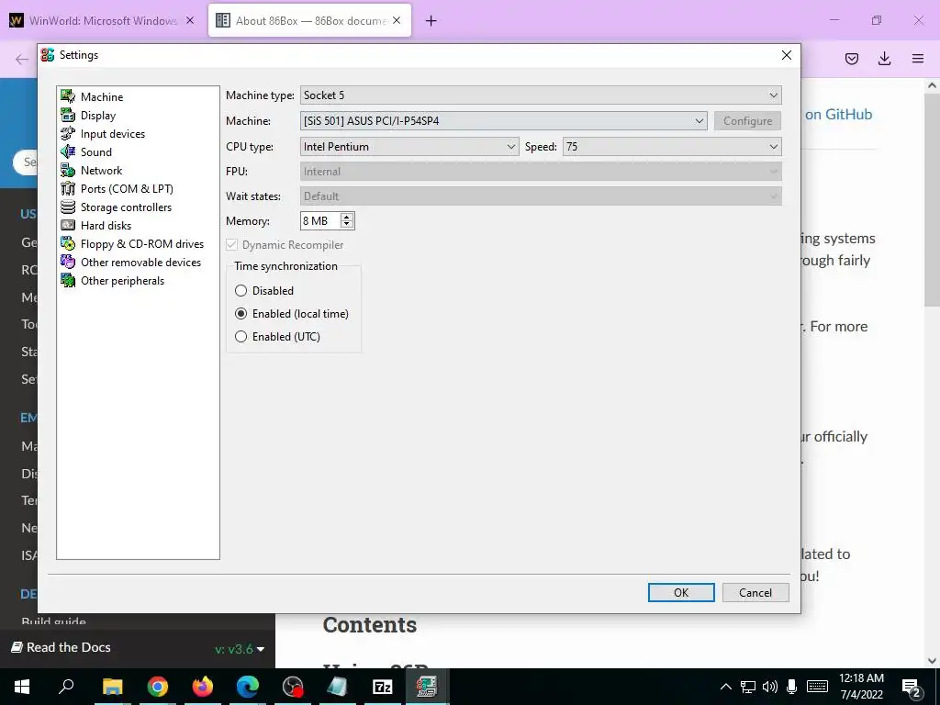The image size is (940, 705).
Task: Launch File Explorer from taskbar
Action: pyautogui.click(x=112, y=687)
